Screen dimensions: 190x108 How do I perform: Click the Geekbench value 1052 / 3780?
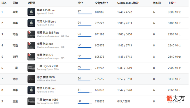pos(125,79)
